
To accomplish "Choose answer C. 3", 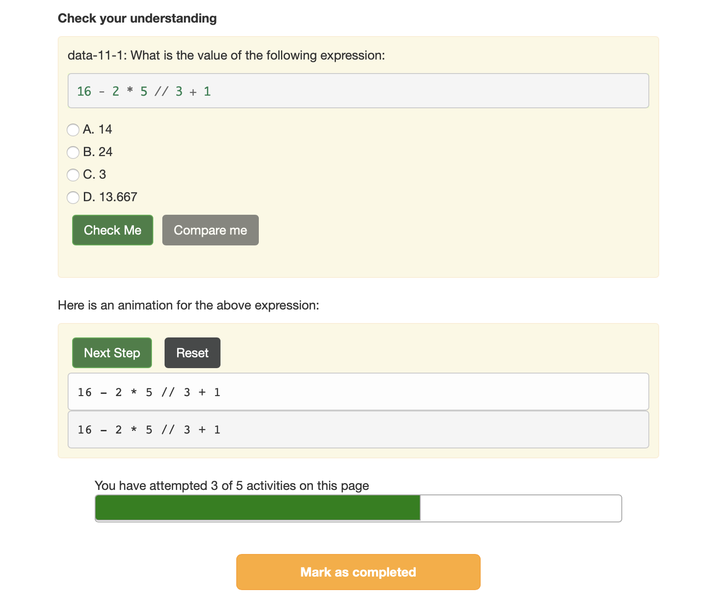I will [x=73, y=175].
